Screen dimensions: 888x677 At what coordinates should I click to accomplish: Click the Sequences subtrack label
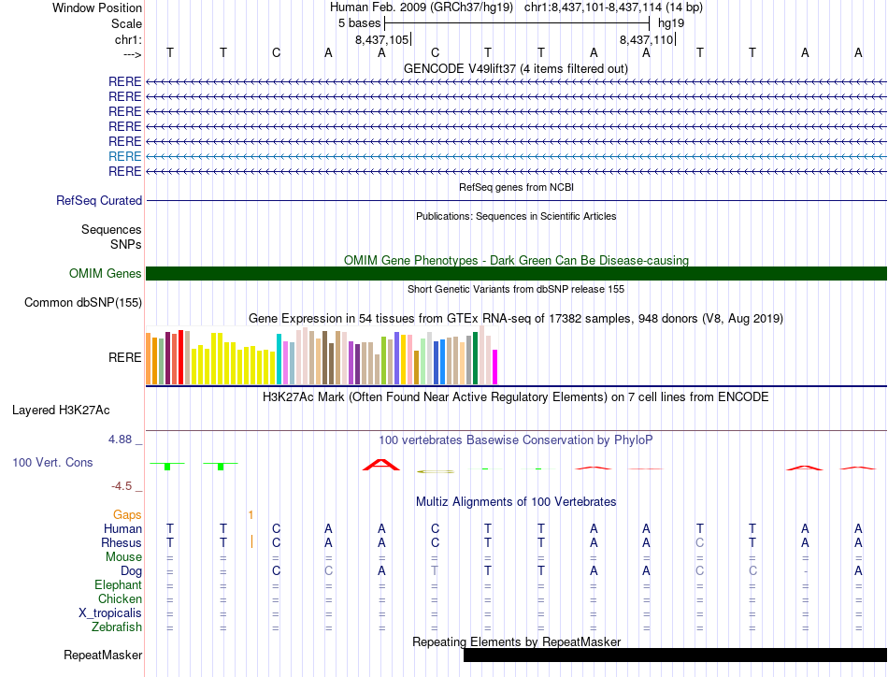click(x=111, y=229)
